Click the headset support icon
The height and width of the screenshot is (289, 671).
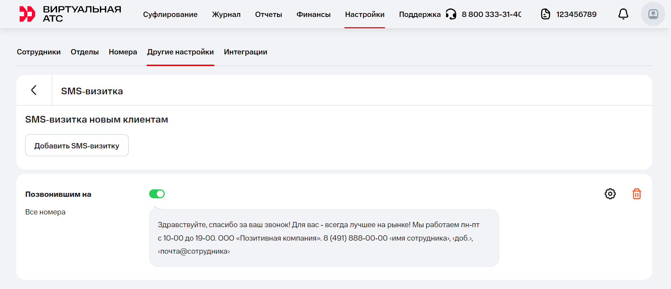pos(451,14)
